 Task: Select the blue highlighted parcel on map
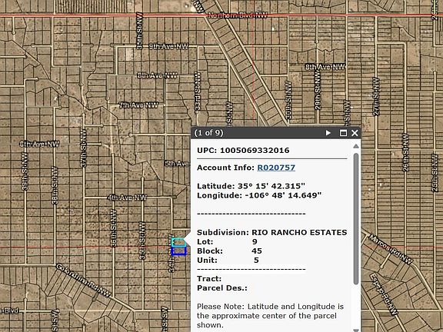click(x=178, y=251)
